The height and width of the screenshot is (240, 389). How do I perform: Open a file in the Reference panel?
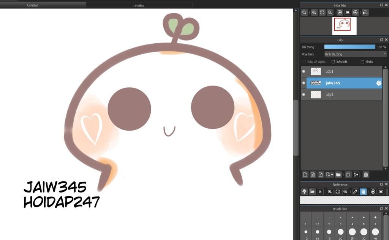[312, 192]
